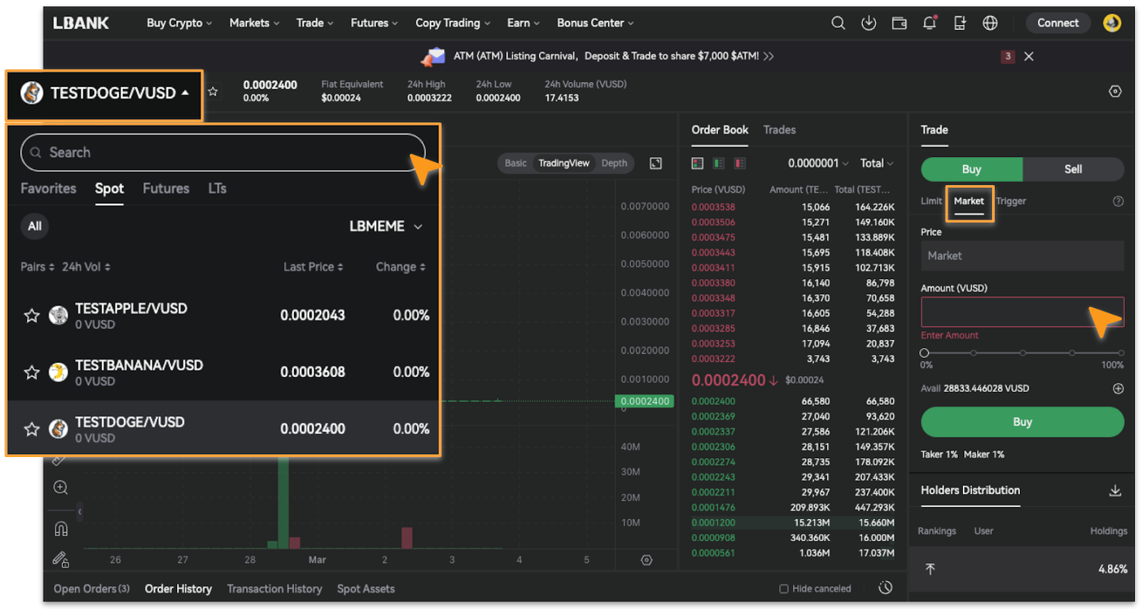Open the wallet icon in header
The image size is (1142, 609).
pyautogui.click(x=899, y=23)
